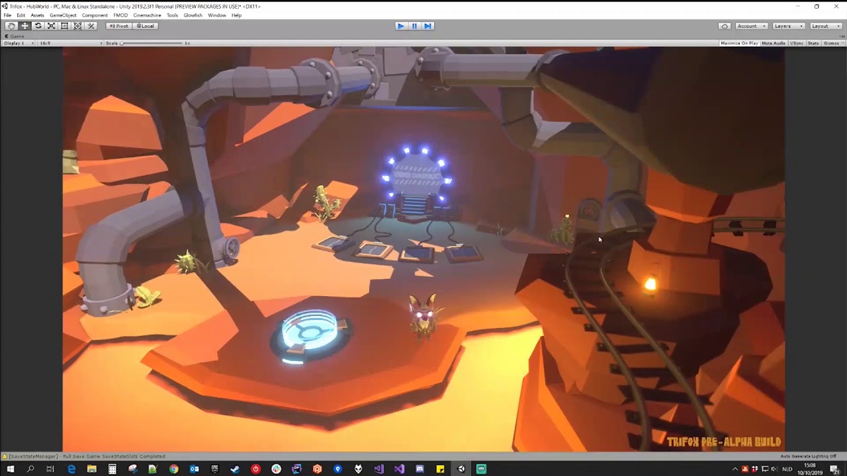The image size is (847, 476).
Task: Open Windows search from taskbar
Action: (30, 469)
